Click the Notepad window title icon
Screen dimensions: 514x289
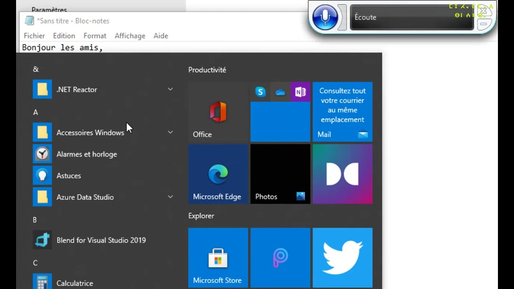tap(29, 20)
